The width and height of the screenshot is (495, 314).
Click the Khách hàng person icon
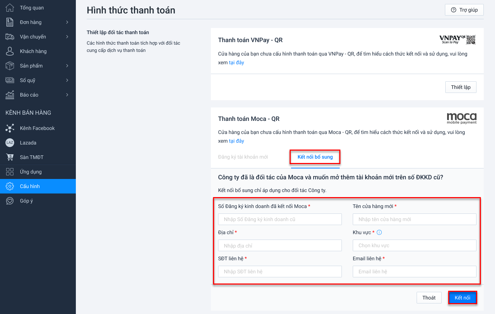10,51
